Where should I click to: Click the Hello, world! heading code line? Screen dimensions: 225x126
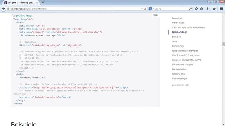32,78
